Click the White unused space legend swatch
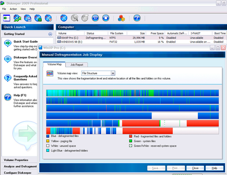Screen dimensions: 227x175 (x=48, y=146)
